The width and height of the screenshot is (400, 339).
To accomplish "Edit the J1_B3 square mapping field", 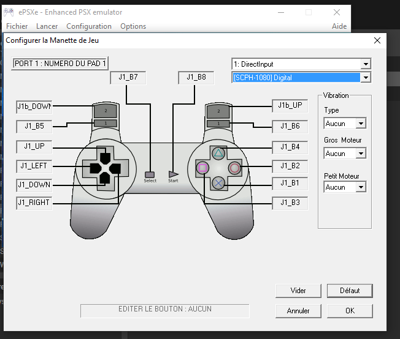I will pyautogui.click(x=290, y=203).
